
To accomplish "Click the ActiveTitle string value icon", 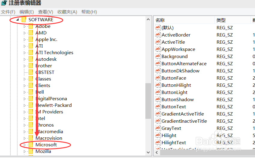I will 158,42.
